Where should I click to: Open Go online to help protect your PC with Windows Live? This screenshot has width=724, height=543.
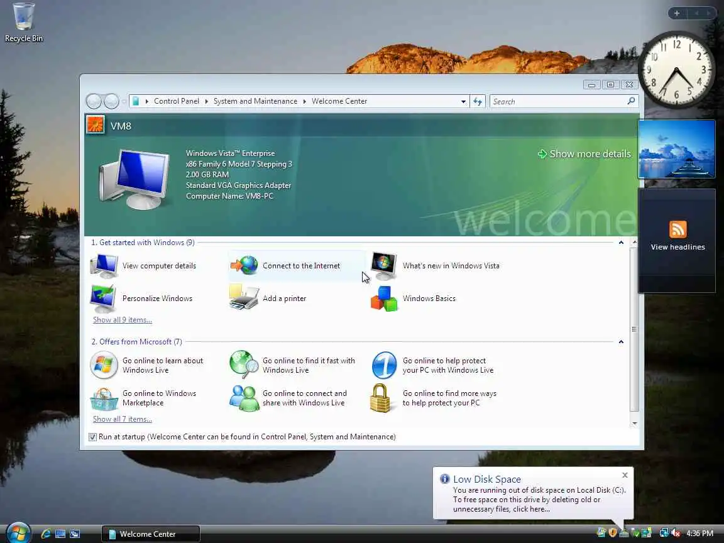tap(432, 365)
